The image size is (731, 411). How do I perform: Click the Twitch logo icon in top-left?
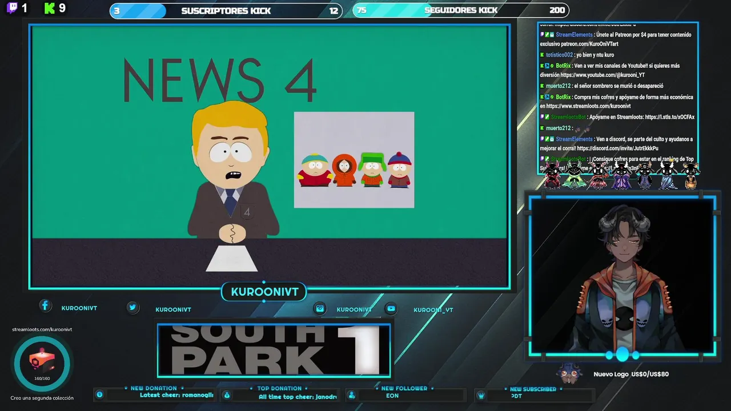(x=11, y=8)
